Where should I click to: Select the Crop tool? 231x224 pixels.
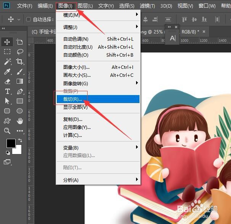(x=20, y=62)
